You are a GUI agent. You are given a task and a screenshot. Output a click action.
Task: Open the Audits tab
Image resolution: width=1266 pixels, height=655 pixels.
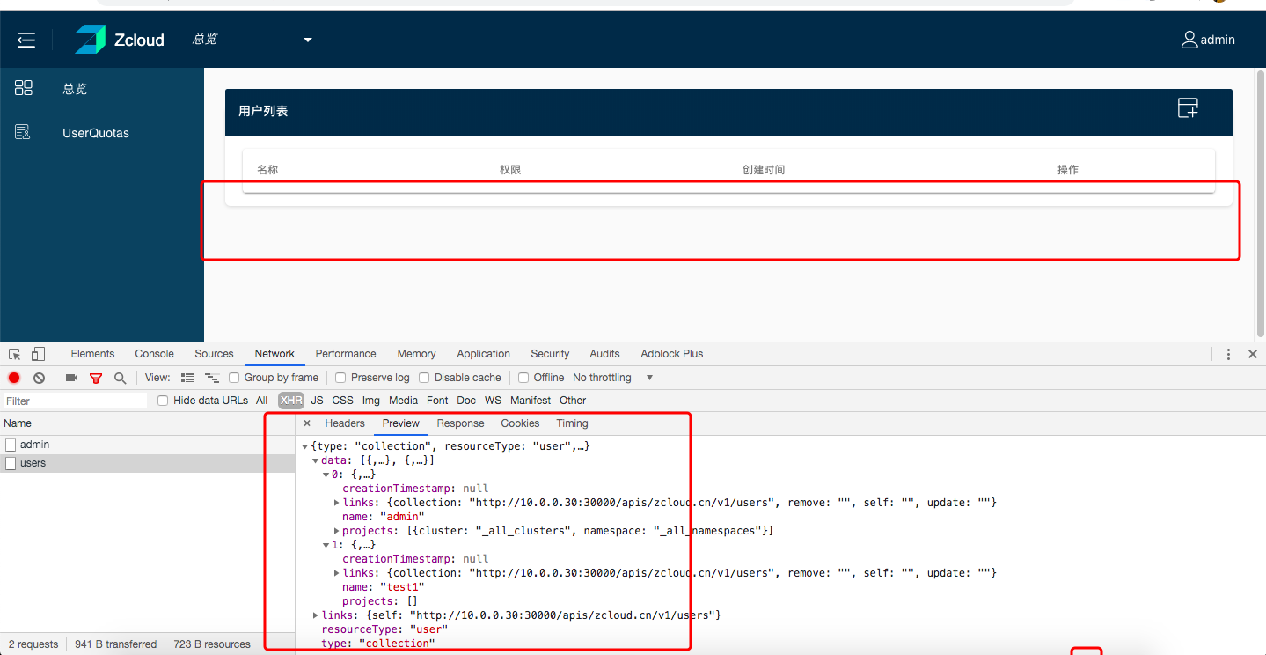pyautogui.click(x=604, y=354)
